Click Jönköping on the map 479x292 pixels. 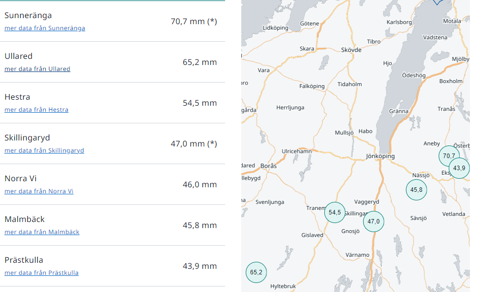coord(380,156)
